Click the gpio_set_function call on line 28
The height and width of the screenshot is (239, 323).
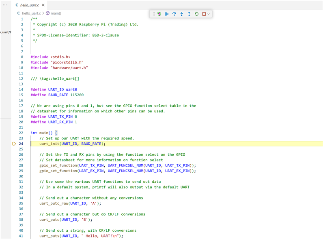click(118, 165)
